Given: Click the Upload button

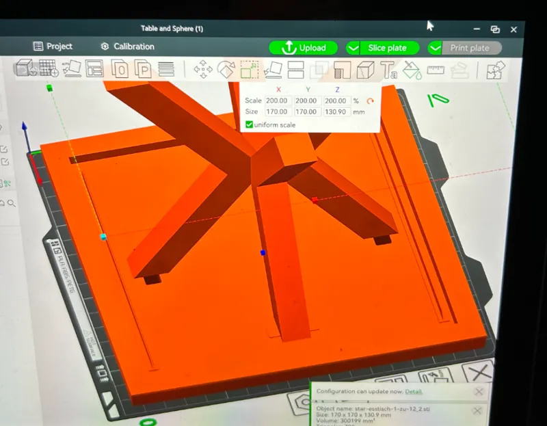Looking at the screenshot, I should pyautogui.click(x=303, y=48).
